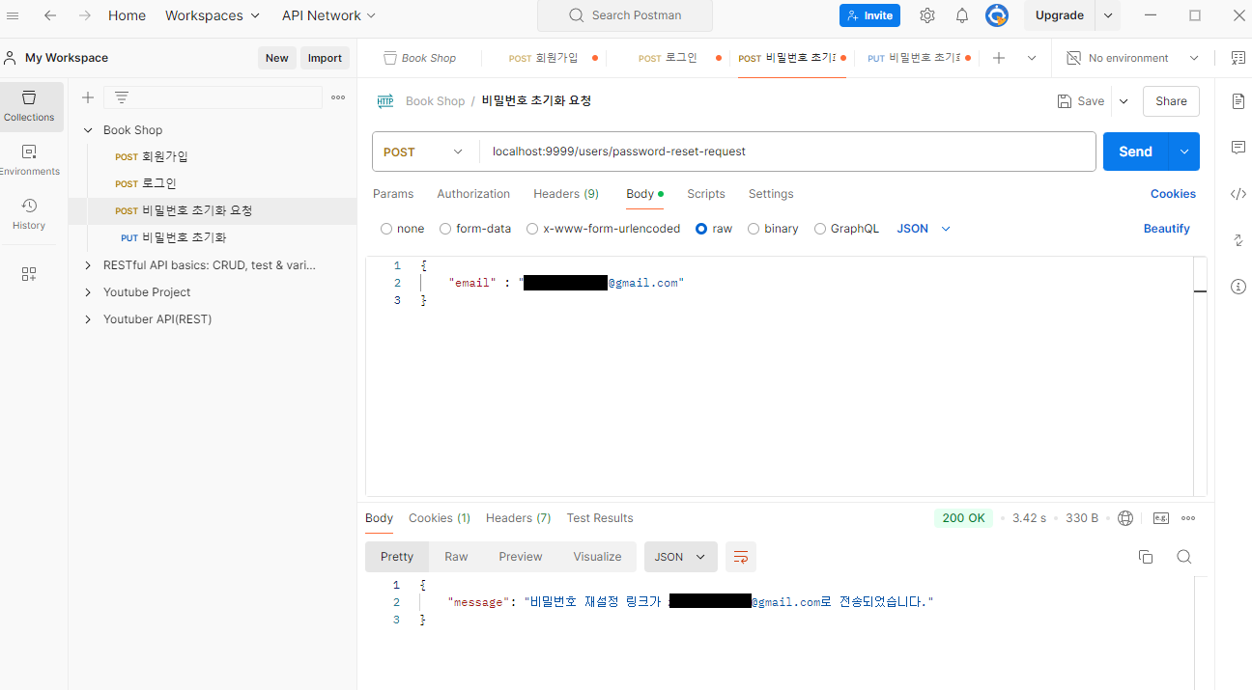Open the request Settings tab
This screenshot has height=690, width=1252.
[x=771, y=194]
